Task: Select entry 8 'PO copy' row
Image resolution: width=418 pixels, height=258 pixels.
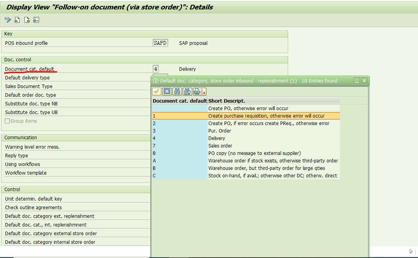Action: point(246,153)
